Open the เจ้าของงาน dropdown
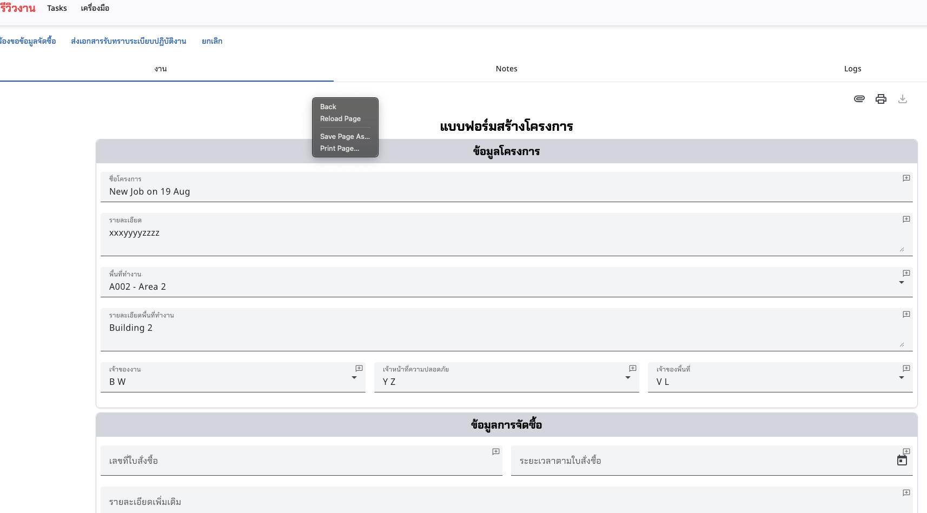 pyautogui.click(x=355, y=378)
